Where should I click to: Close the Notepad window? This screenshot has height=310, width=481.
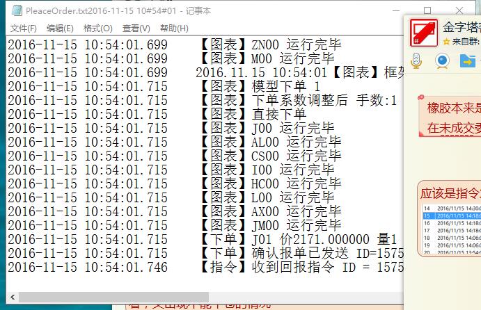point(459,10)
